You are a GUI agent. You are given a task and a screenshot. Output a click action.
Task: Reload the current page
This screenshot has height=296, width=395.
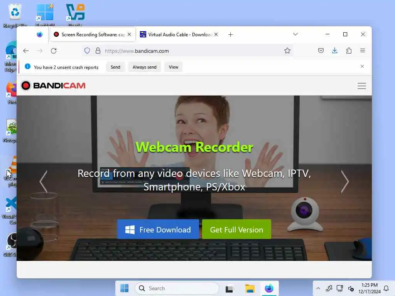(54, 51)
